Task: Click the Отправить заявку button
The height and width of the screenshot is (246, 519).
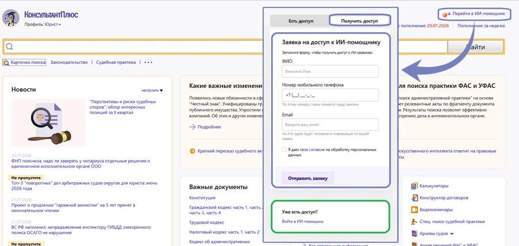Action: coord(307,178)
